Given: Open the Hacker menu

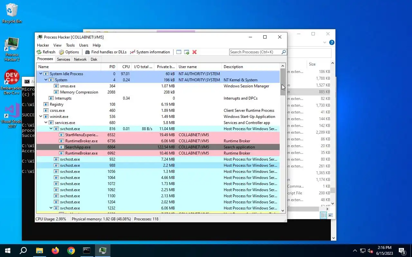Looking at the screenshot, I should pos(43,45).
